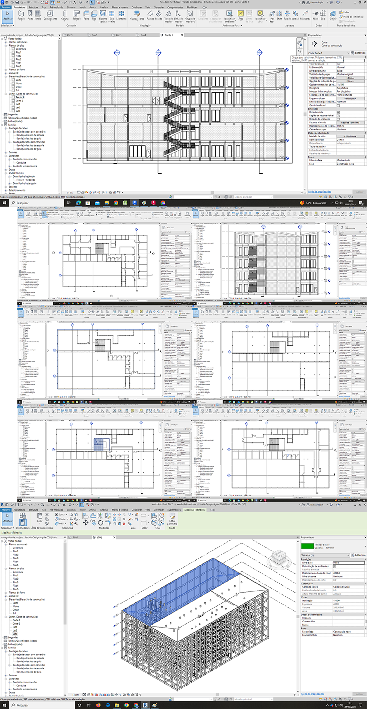Click Editar perímetro in the bottom Revit ribbon
367x709 pixels.
(172, 519)
